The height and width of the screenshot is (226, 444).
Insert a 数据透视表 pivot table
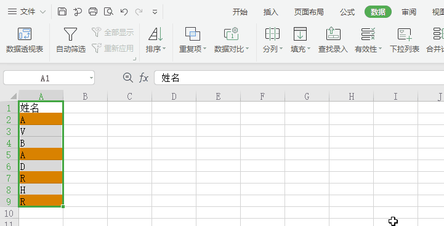tap(25, 40)
